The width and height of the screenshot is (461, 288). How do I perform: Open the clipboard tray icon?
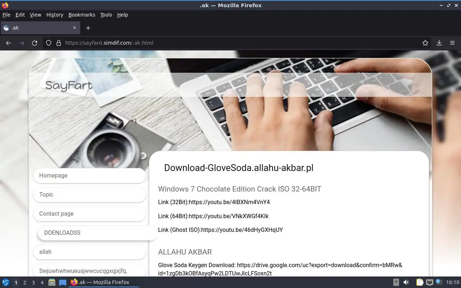point(420,283)
